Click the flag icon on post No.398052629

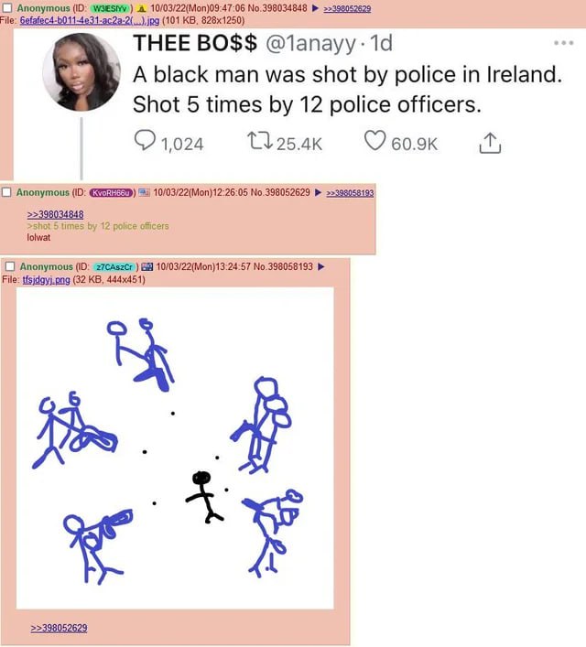[144, 192]
